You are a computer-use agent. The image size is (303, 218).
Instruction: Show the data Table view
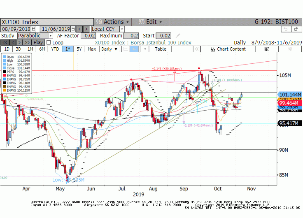coord(161,49)
